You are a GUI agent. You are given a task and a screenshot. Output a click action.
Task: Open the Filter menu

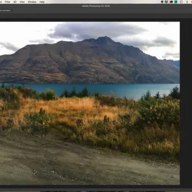click(x=7, y=2)
